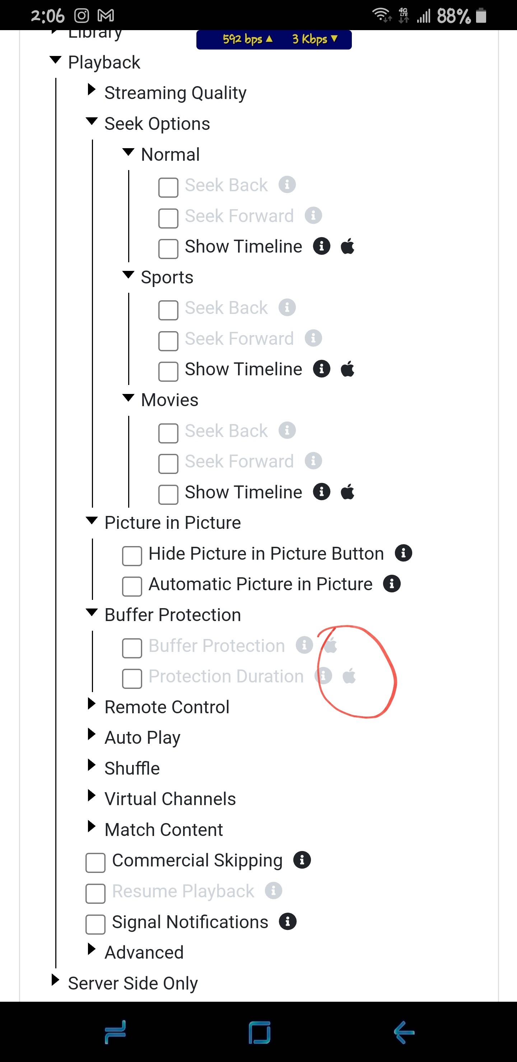Click info icon next to Commercial Skipping
This screenshot has width=517, height=1062.
[x=302, y=860]
